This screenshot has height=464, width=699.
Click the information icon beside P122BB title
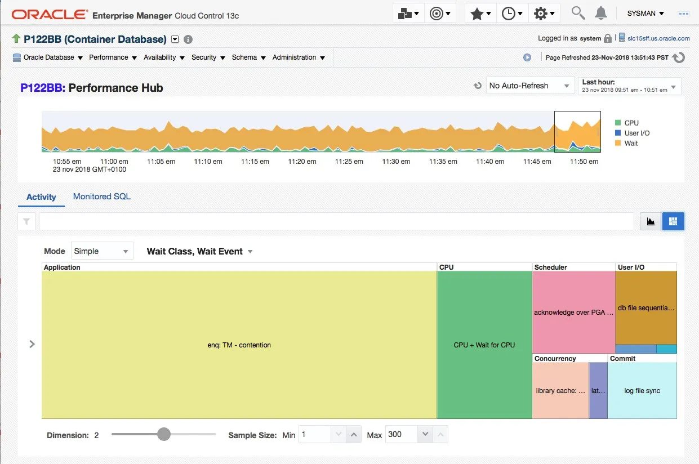[188, 39]
